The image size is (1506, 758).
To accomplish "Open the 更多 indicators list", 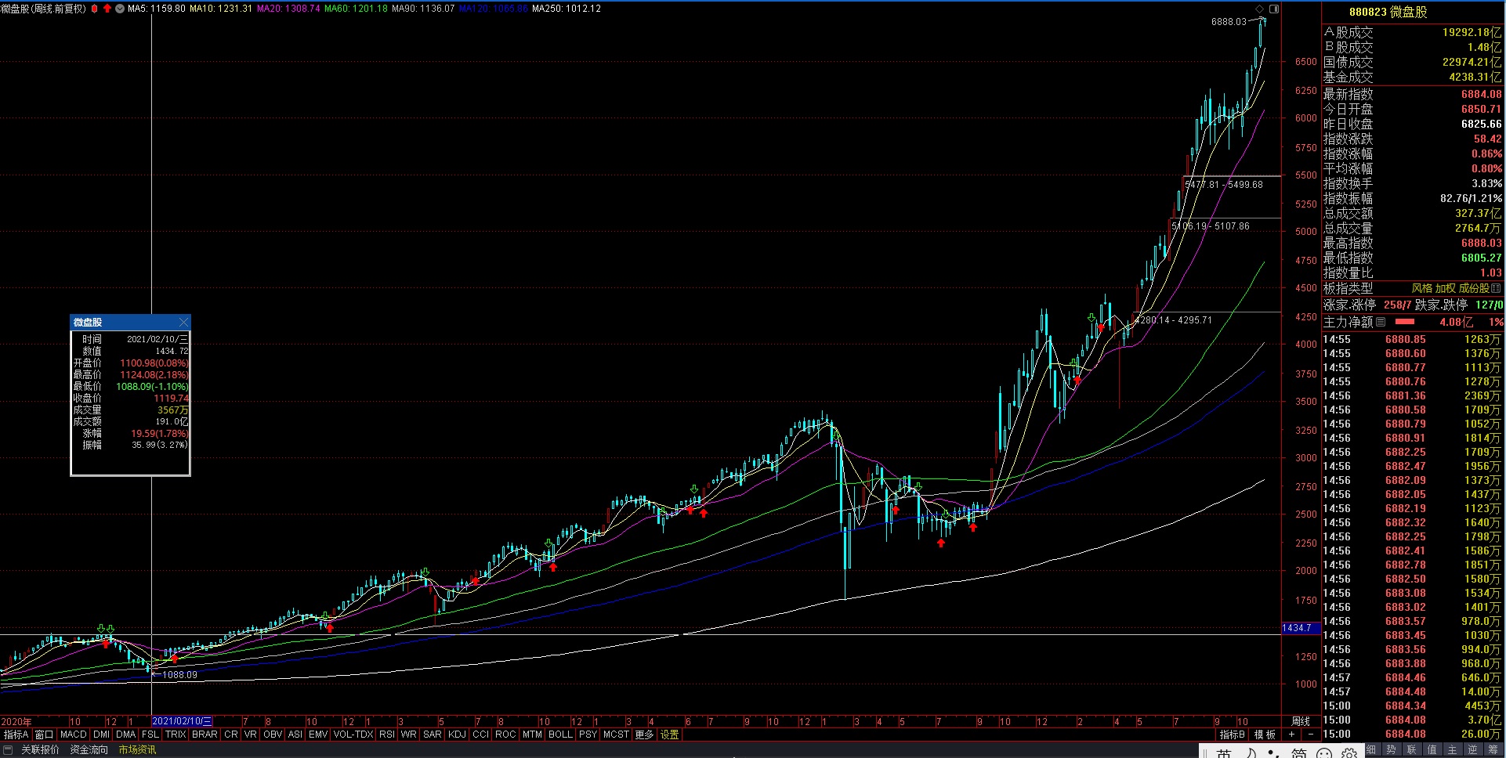I will pyautogui.click(x=644, y=735).
